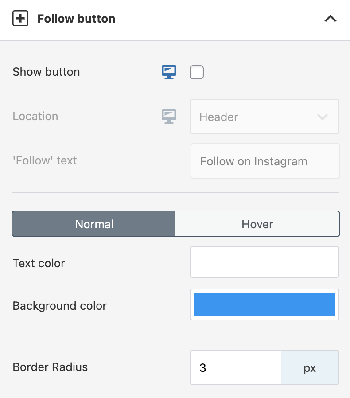Open the Location dropdown showing Header
Screen dimensions: 350x398
tap(257, 117)
